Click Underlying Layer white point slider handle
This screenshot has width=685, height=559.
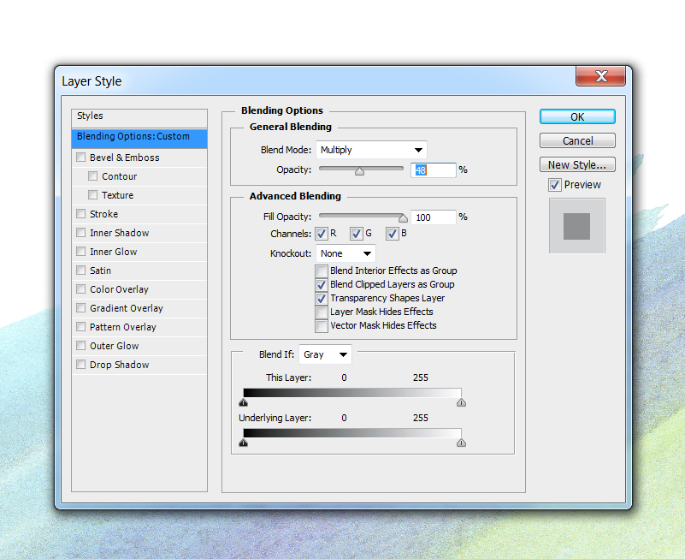pyautogui.click(x=461, y=443)
